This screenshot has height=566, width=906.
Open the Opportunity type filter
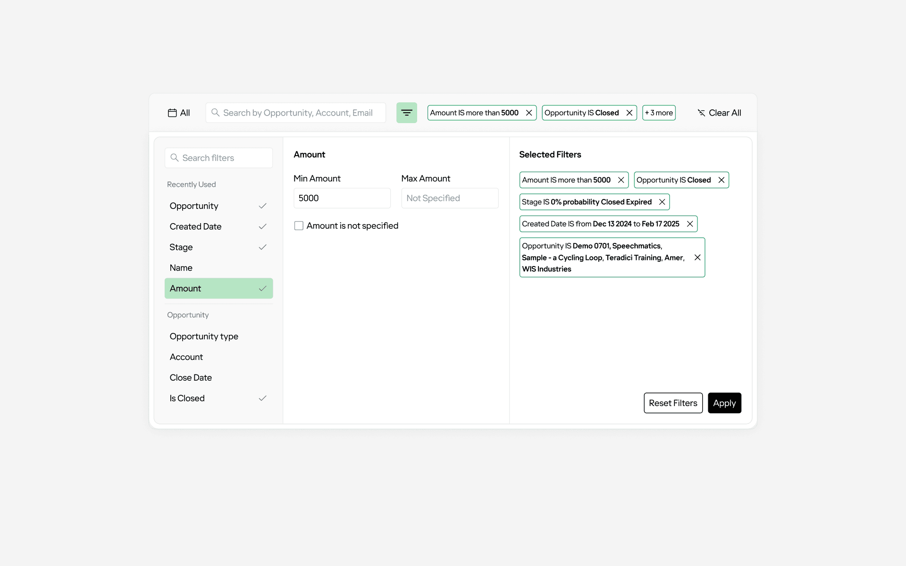204,336
